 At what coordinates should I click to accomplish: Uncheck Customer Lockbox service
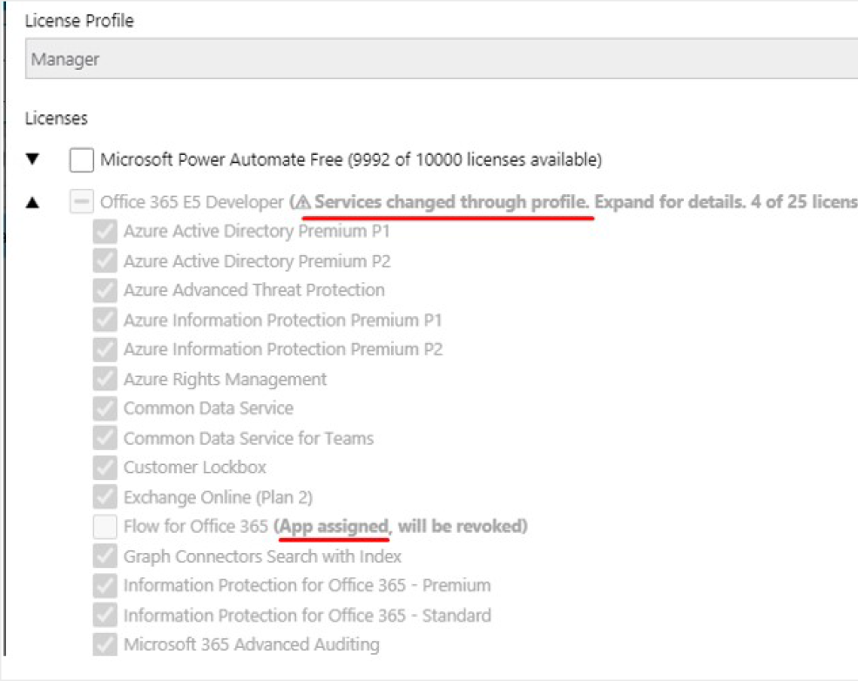pos(105,467)
